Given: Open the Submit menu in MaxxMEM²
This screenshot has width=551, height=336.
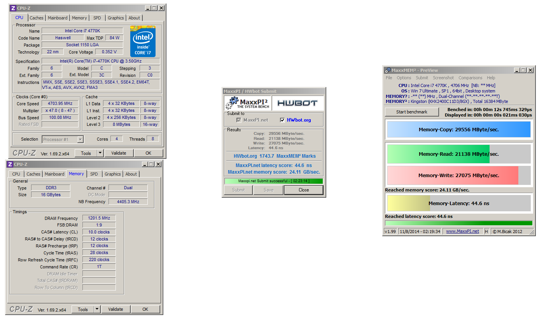Looking at the screenshot, I should tap(422, 78).
